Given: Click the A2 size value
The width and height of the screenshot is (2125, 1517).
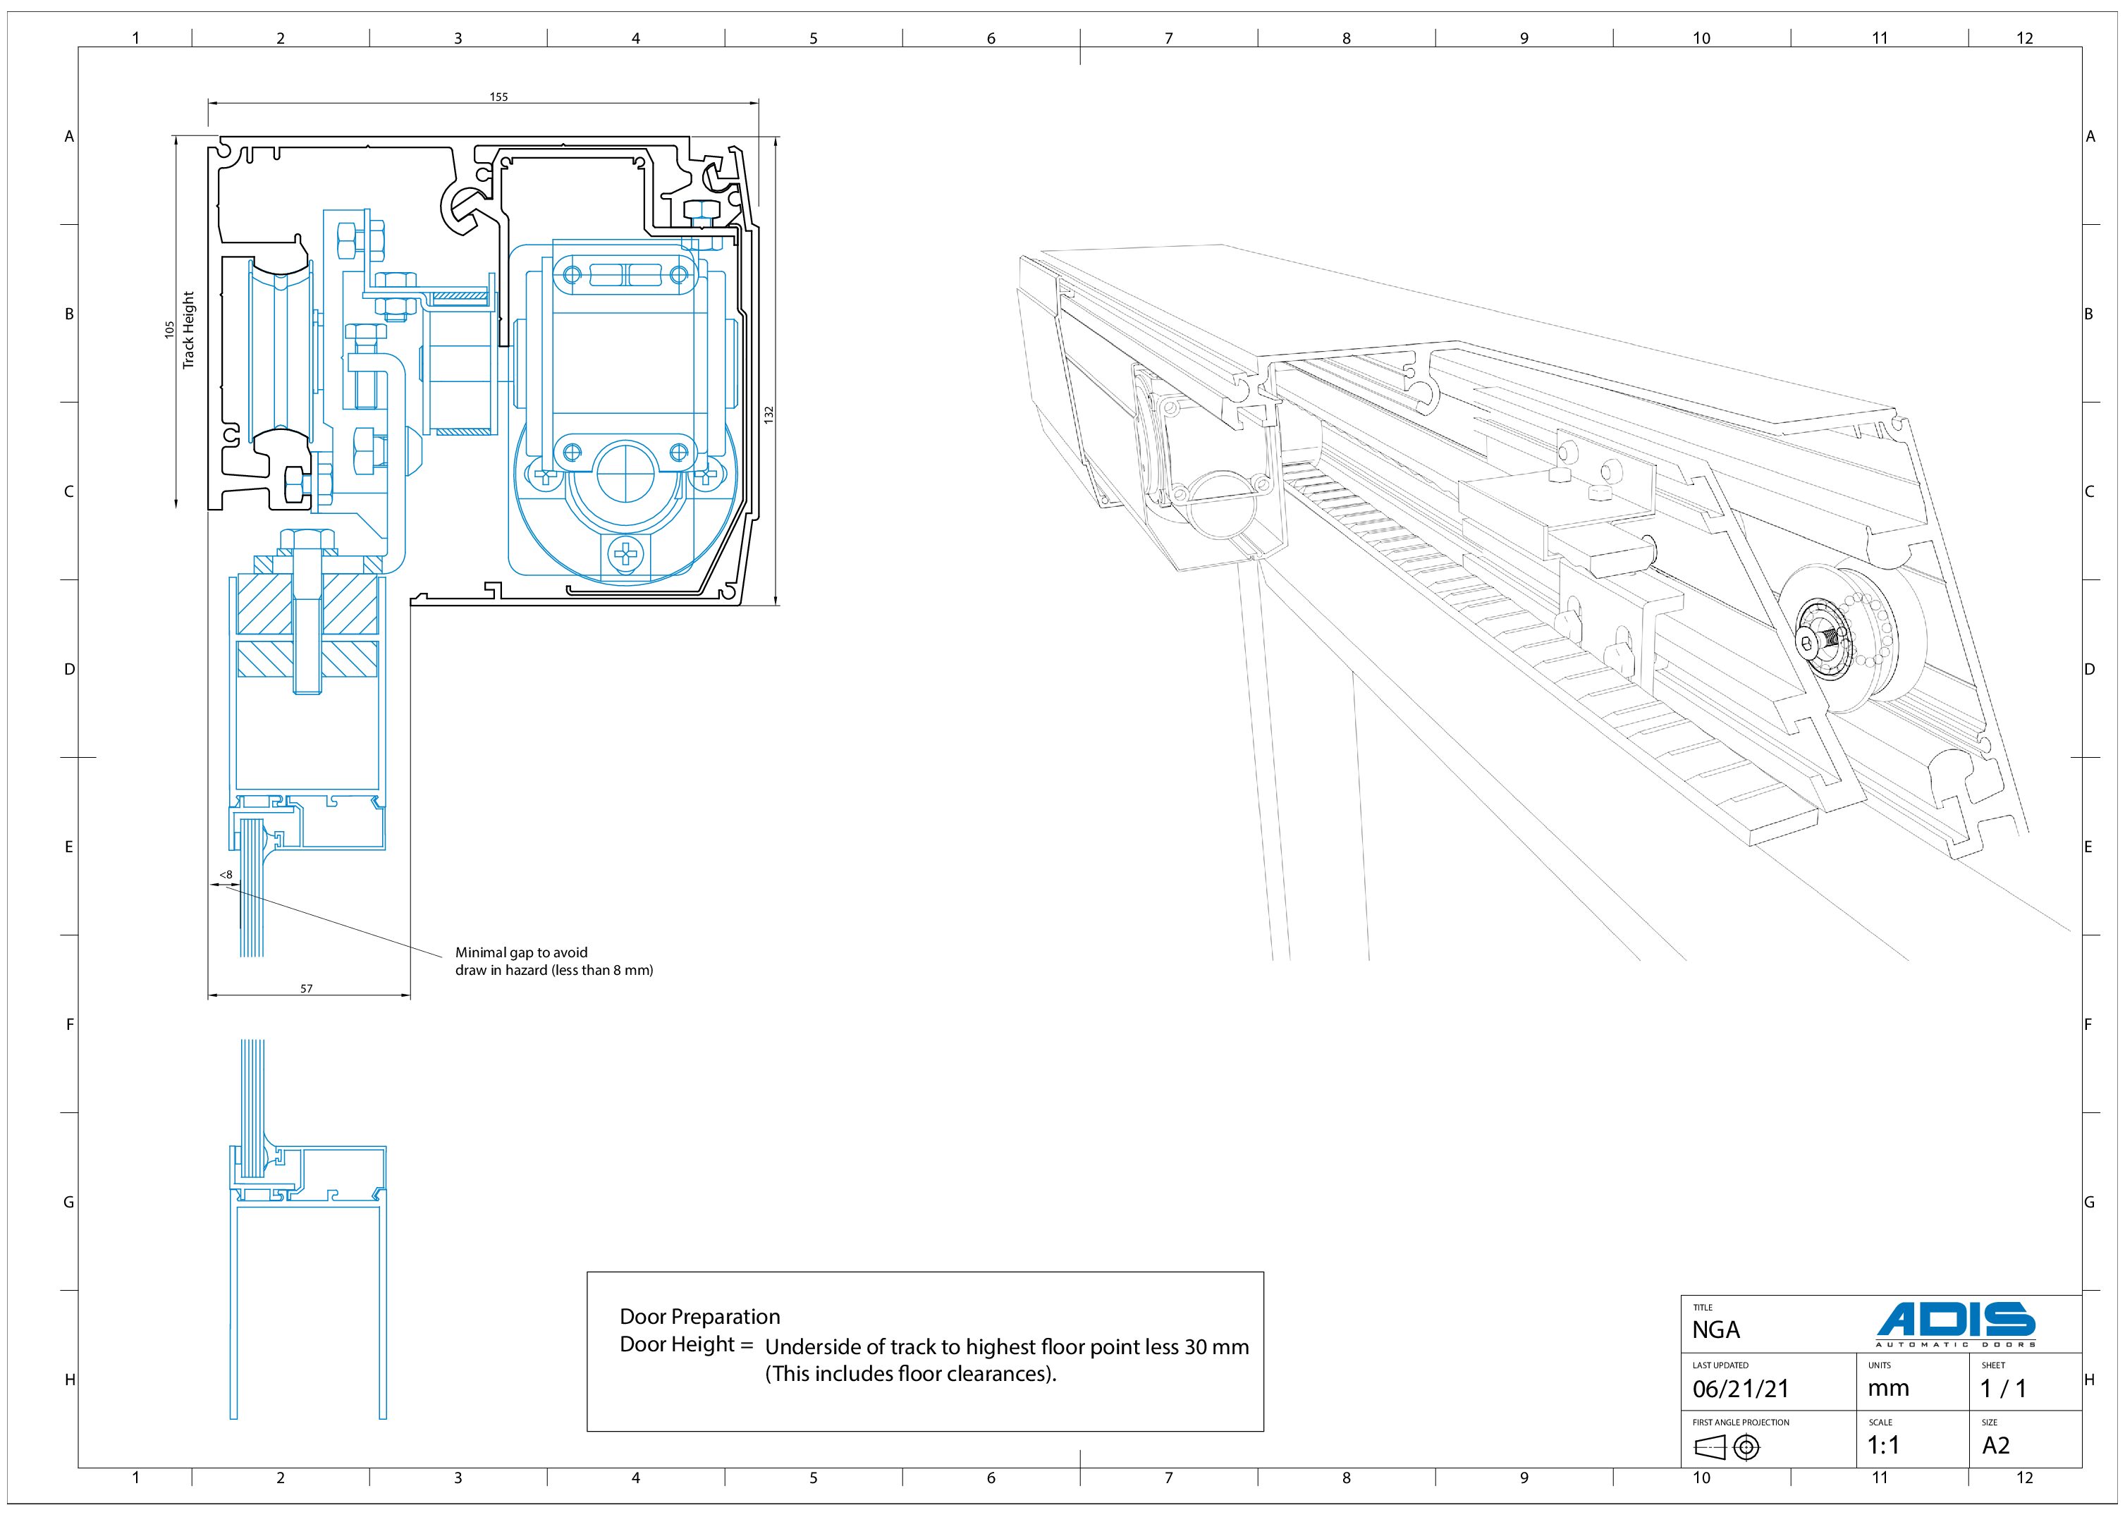Looking at the screenshot, I should 1995,1446.
